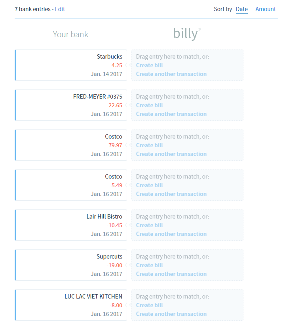Create bill for LUC LAC VIET KITCHEN
The width and height of the screenshot is (287, 331).
[x=149, y=305]
